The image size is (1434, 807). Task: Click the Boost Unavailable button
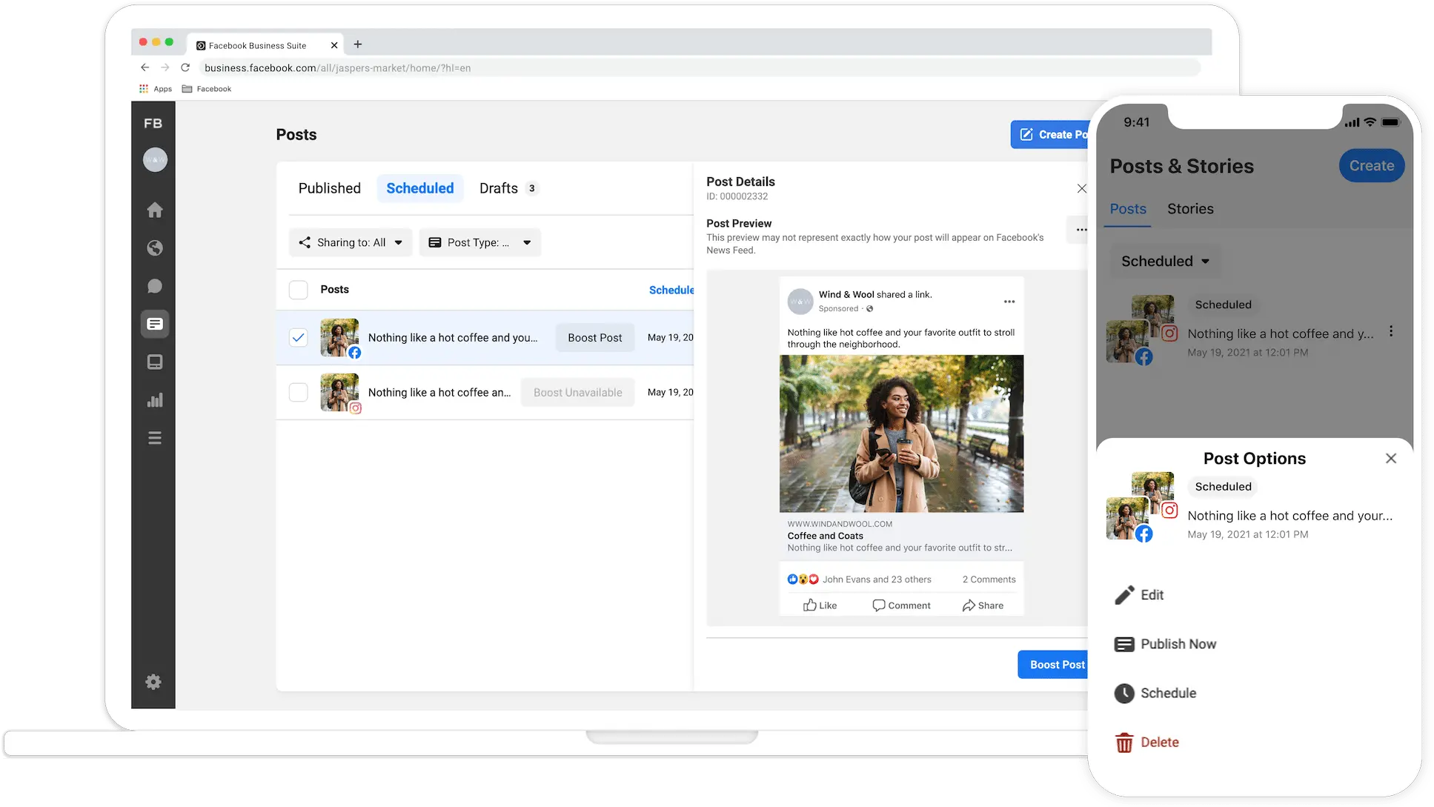[577, 393]
